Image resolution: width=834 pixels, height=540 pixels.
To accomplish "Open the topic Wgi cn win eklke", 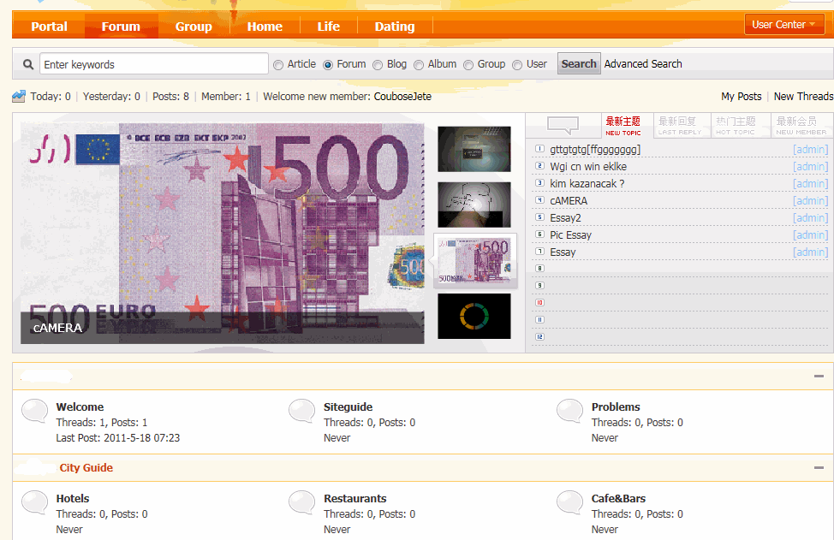I will coord(588,167).
